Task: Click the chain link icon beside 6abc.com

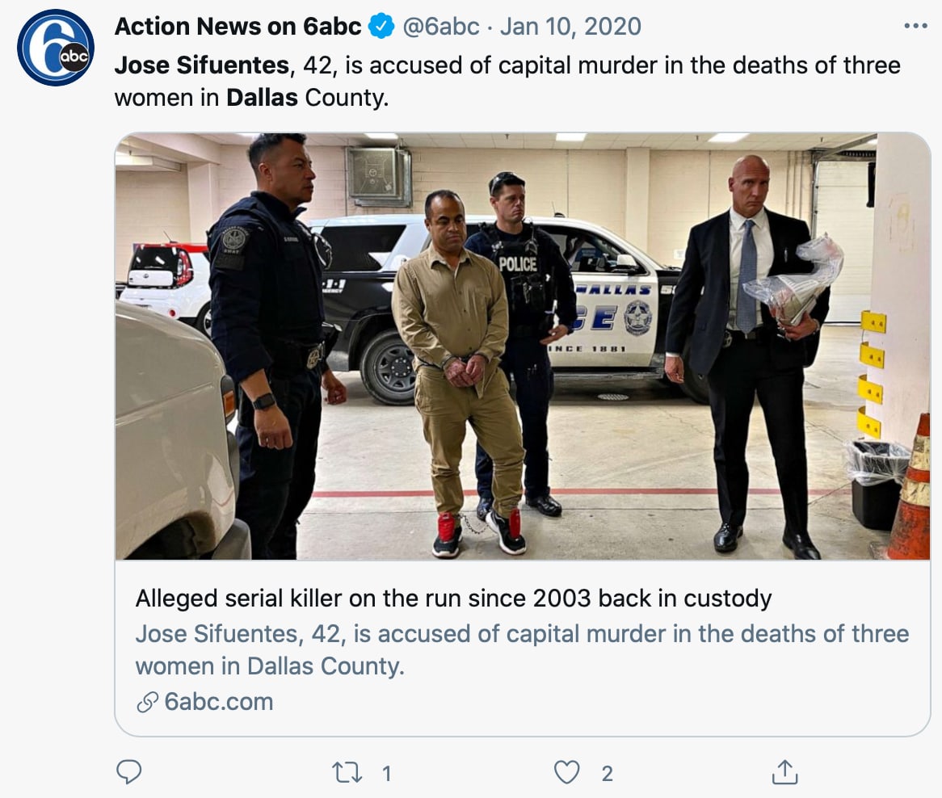Action: tap(147, 702)
